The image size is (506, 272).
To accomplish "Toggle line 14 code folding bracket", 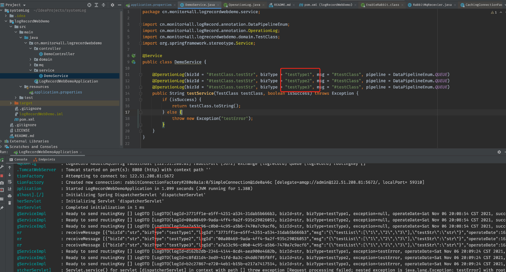I will click(140, 93).
